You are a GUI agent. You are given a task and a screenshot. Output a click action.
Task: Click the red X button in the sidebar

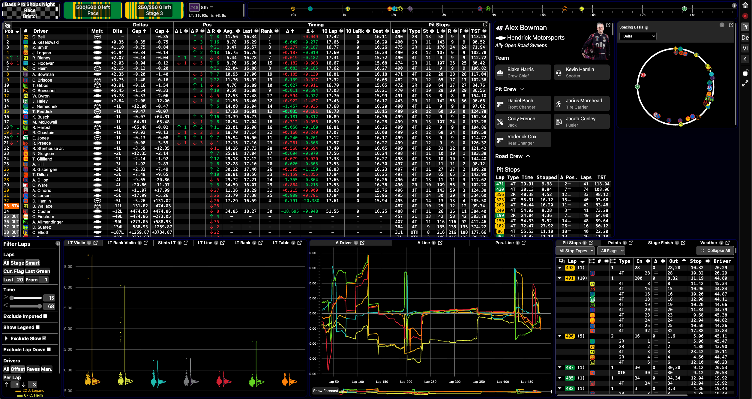tap(745, 16)
